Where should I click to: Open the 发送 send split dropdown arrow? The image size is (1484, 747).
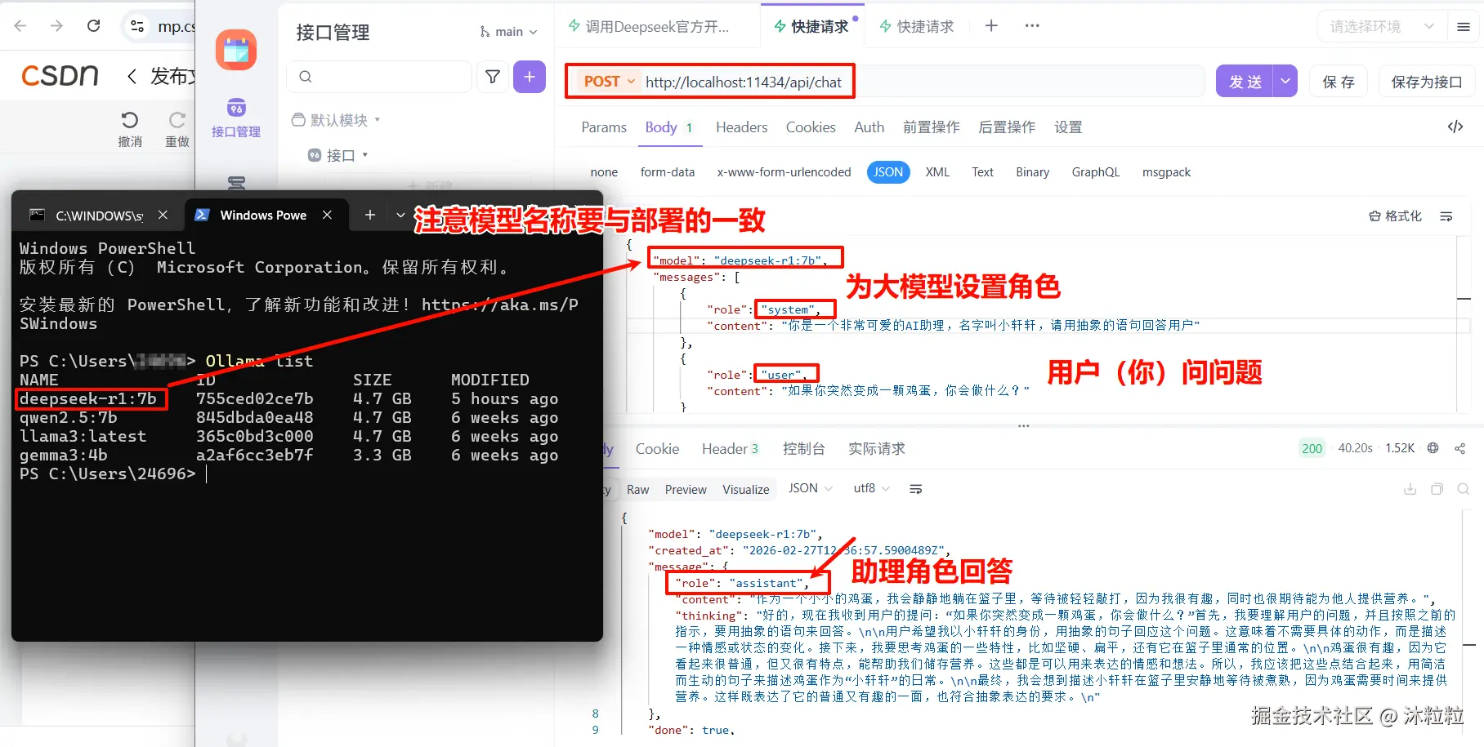1285,82
